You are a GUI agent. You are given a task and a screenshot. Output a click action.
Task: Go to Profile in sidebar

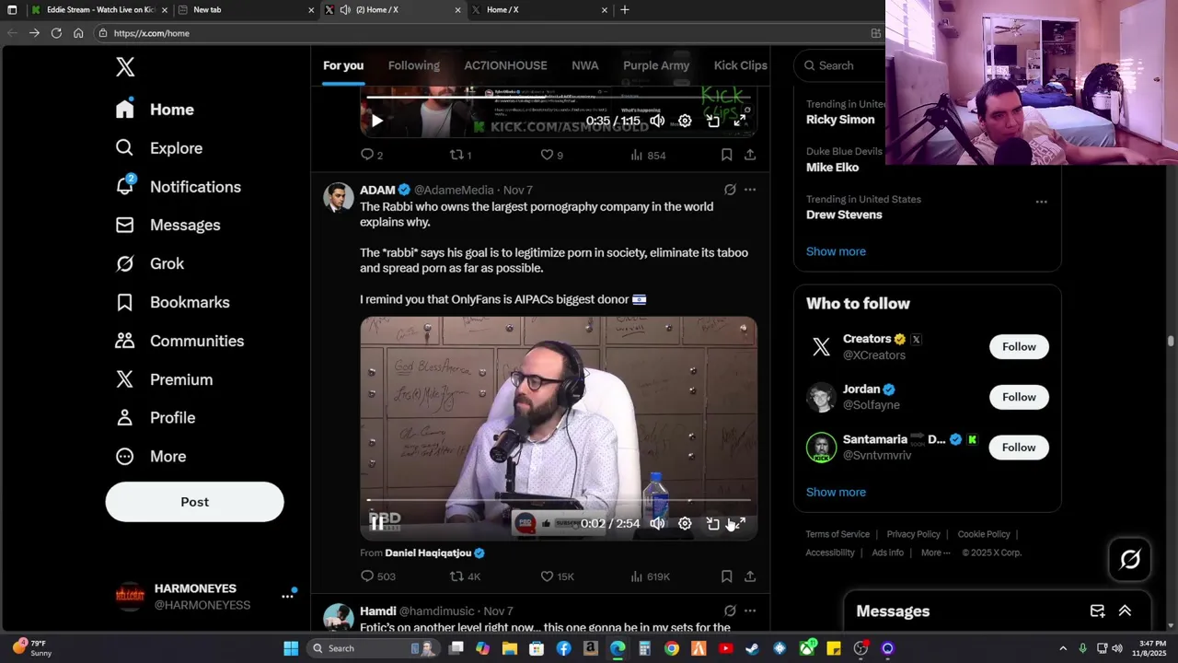155,418
